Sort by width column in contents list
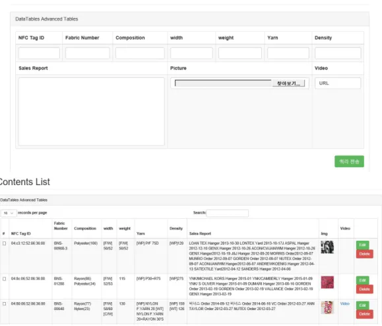Image resolution: width=382 pixels, height=326 pixels. (x=109, y=229)
